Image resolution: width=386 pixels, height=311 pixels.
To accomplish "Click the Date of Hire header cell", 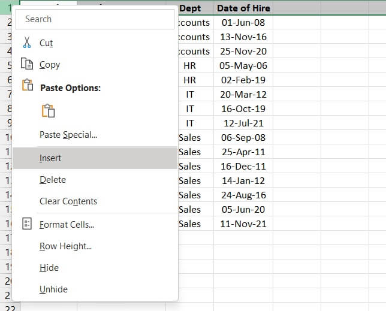I will (243, 8).
